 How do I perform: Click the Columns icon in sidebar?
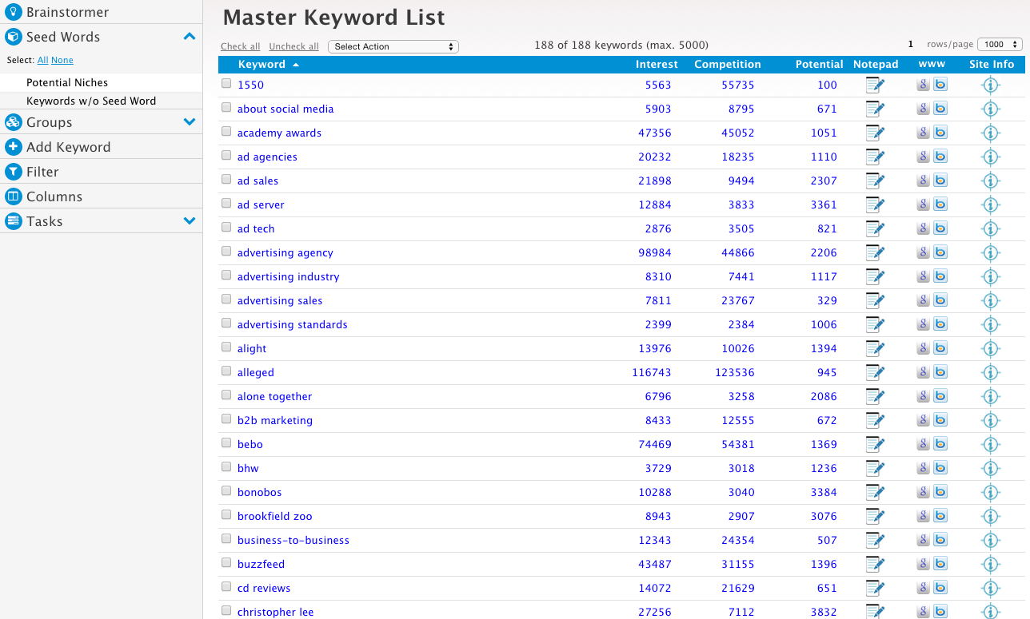pos(13,196)
